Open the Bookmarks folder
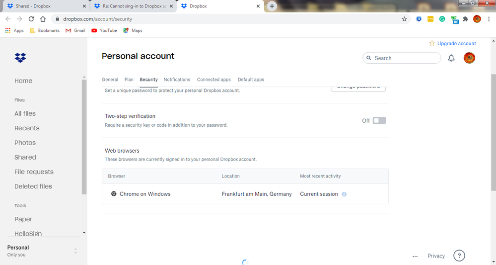This screenshot has height=265, width=496. 45,30
